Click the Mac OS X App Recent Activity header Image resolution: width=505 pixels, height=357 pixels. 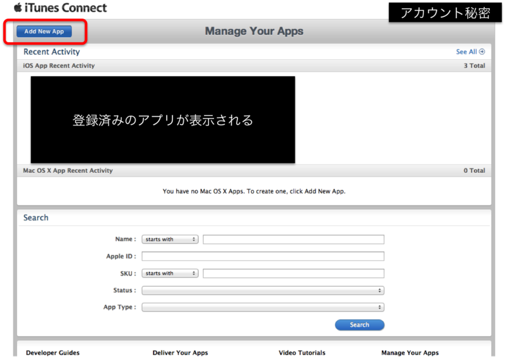68,170
